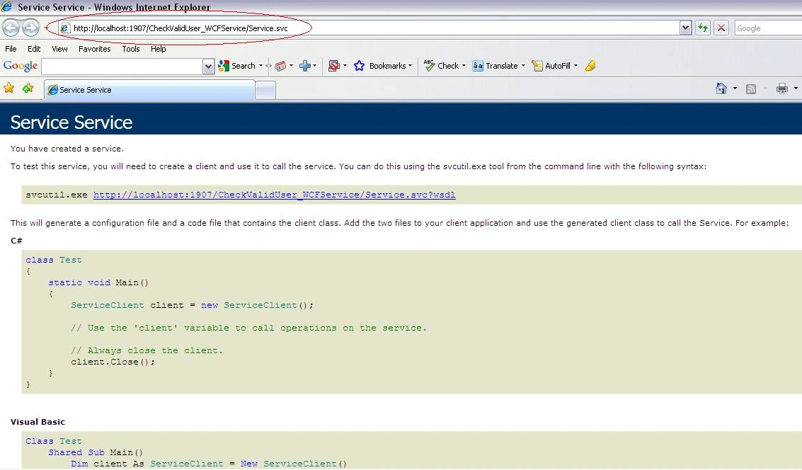Click the RSS feeds icon

tap(751, 89)
